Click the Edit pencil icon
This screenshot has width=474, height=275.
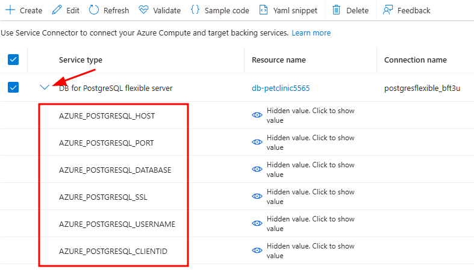point(57,10)
